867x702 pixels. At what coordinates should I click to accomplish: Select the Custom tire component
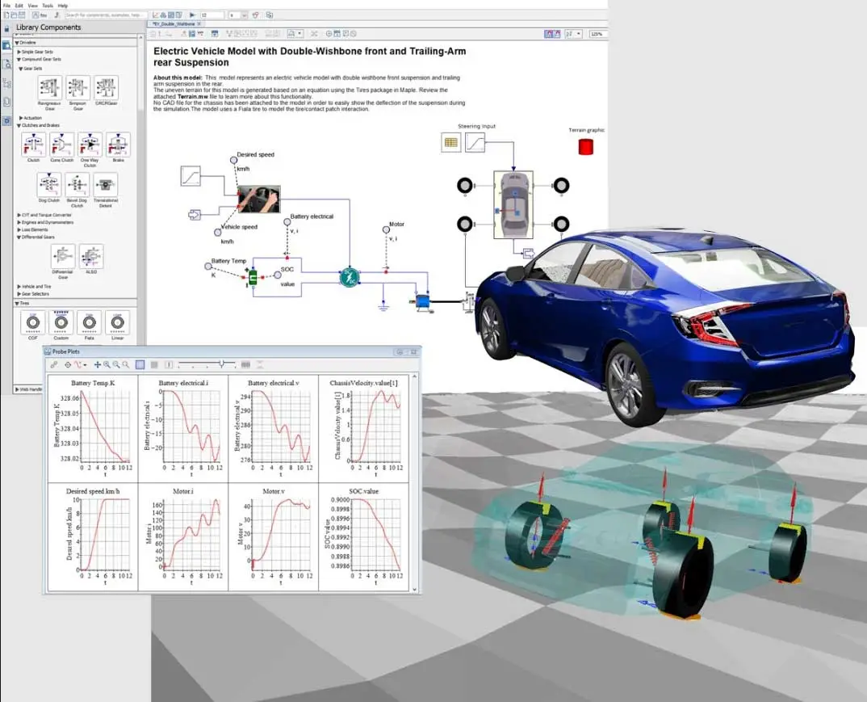[x=61, y=322]
